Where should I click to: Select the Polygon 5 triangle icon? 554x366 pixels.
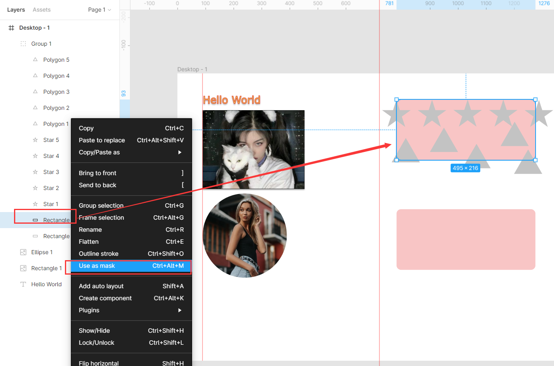click(x=35, y=59)
